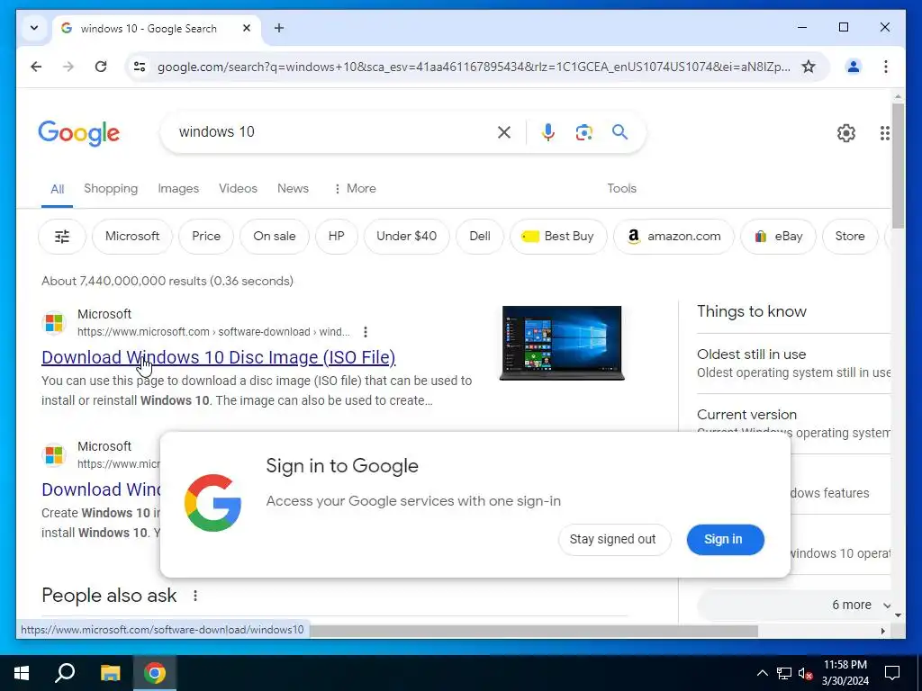Click the blue Sign in button

point(725,540)
